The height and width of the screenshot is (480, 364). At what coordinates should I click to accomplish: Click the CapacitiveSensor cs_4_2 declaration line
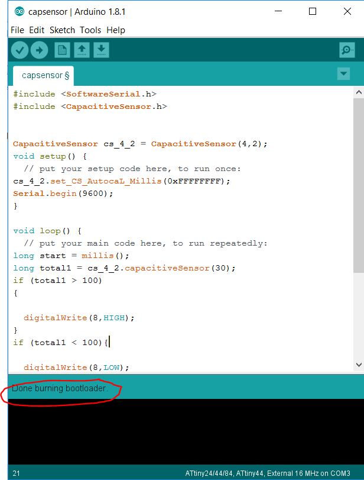pos(140,144)
